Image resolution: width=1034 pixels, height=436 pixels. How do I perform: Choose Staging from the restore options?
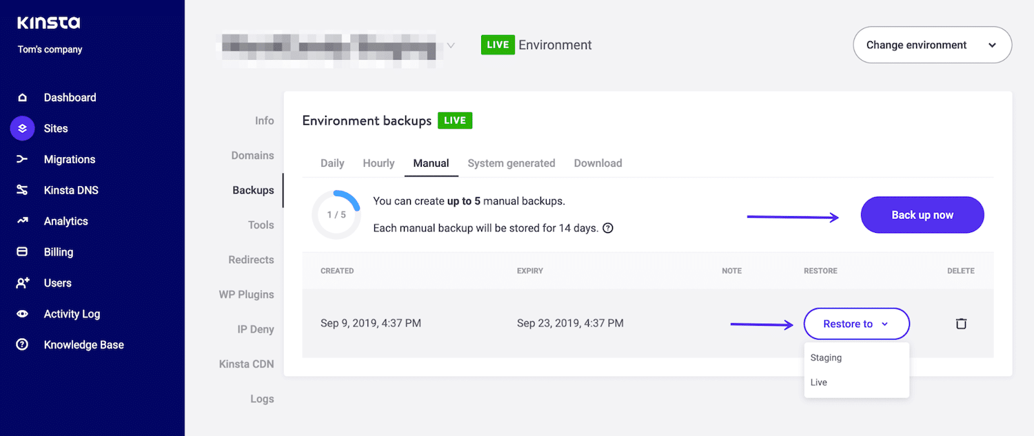827,357
